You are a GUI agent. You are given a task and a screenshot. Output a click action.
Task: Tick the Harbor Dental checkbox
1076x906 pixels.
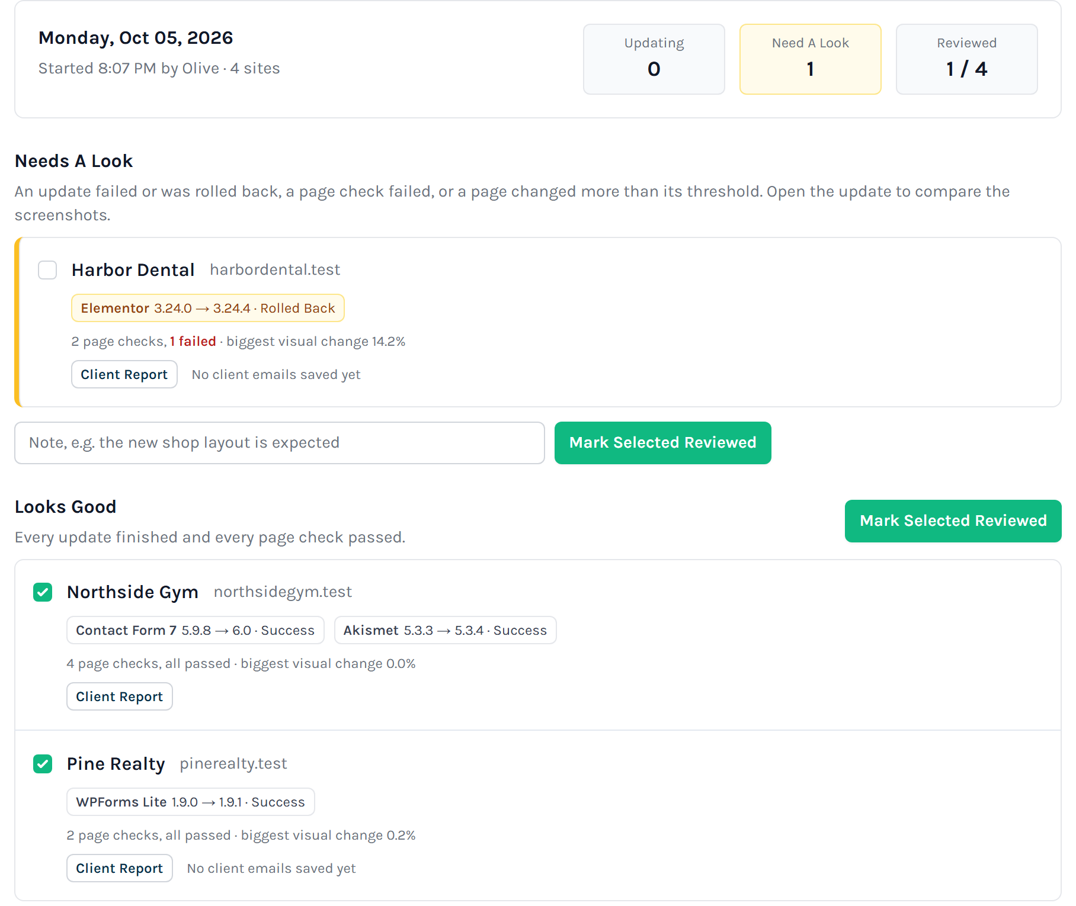tap(47, 270)
